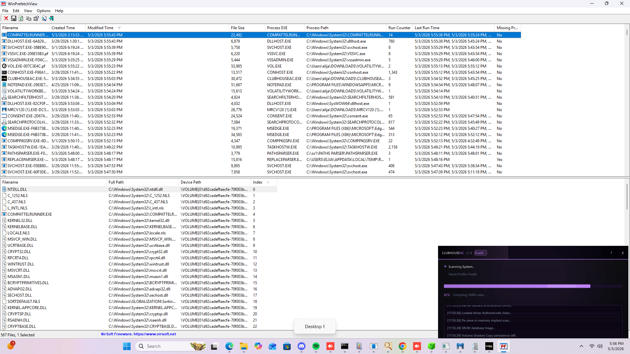Viewport: 630px width, 354px height.
Task: Click the NOTEPAD.EXE-2983E7 row icon
Action: (4, 85)
